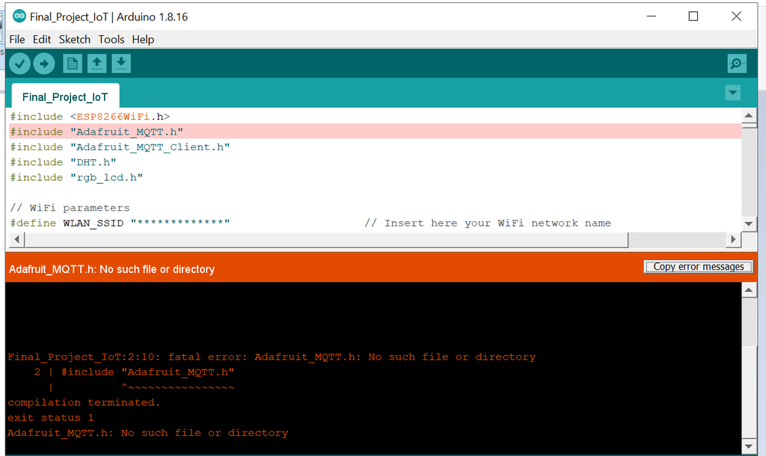
Task: Open the Serial Monitor icon
Action: pos(737,64)
